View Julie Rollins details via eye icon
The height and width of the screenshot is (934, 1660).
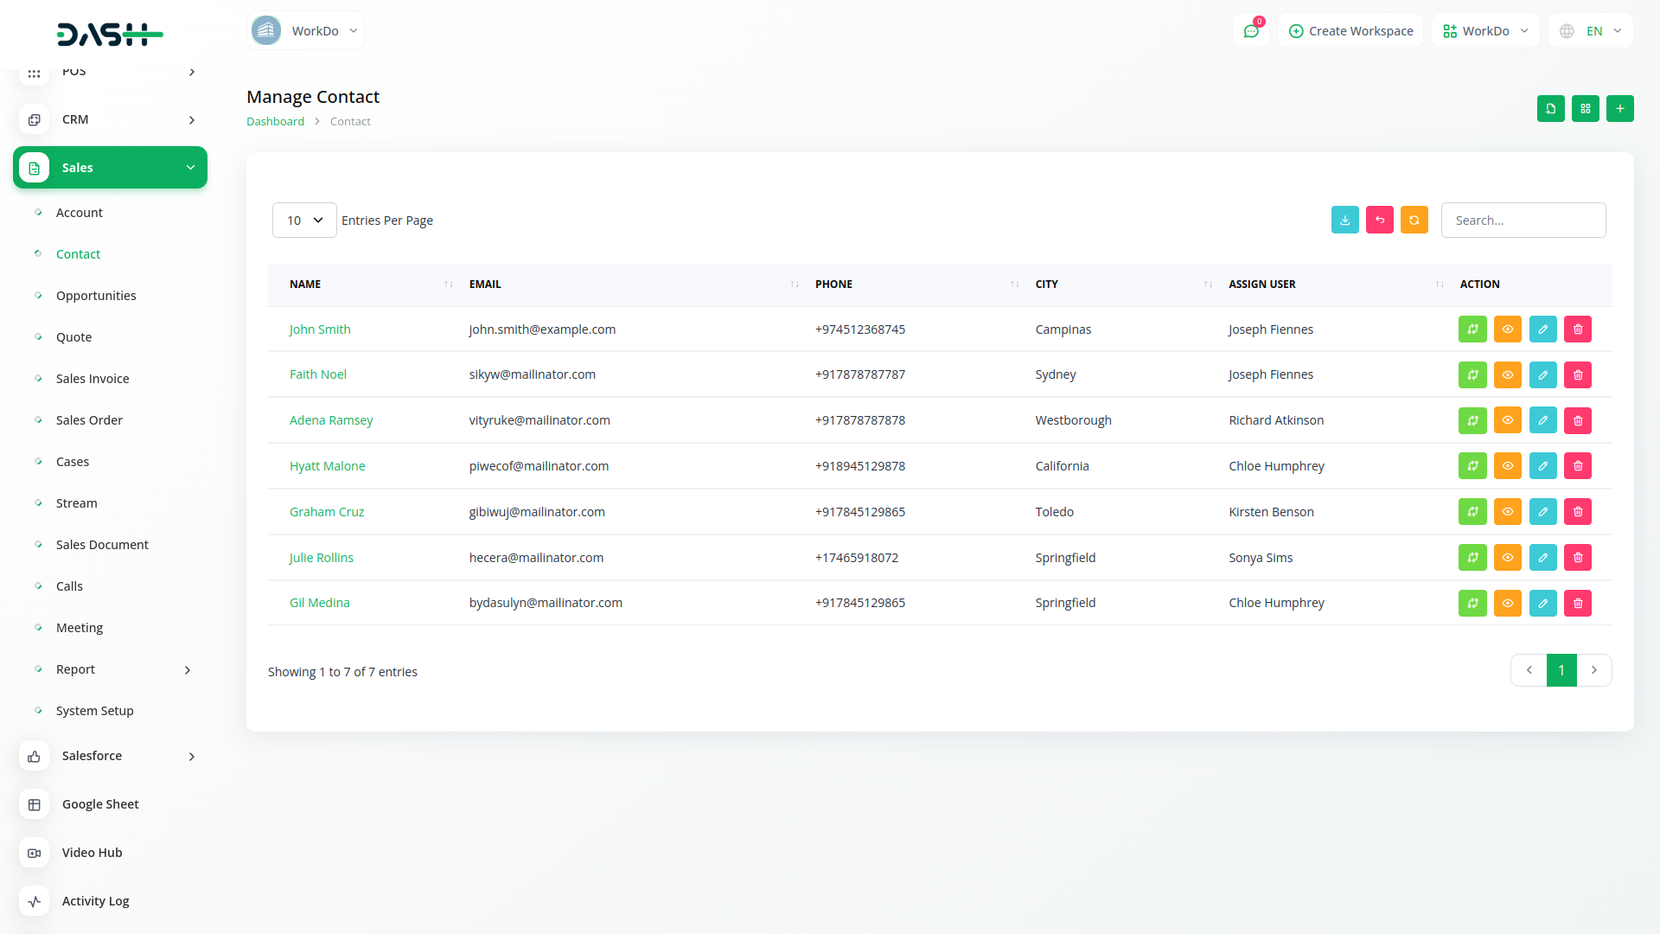coord(1507,558)
